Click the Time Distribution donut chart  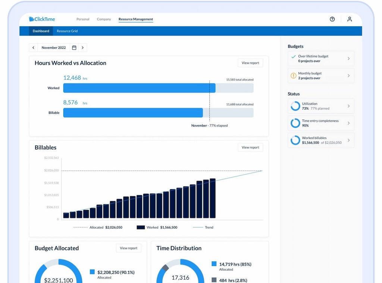(180, 271)
